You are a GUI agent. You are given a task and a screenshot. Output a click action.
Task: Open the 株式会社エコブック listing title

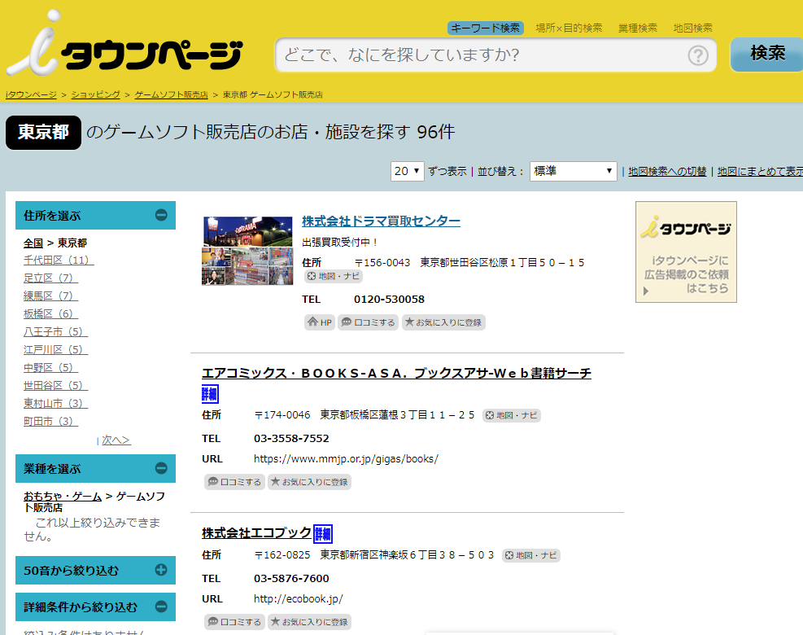[x=256, y=533]
